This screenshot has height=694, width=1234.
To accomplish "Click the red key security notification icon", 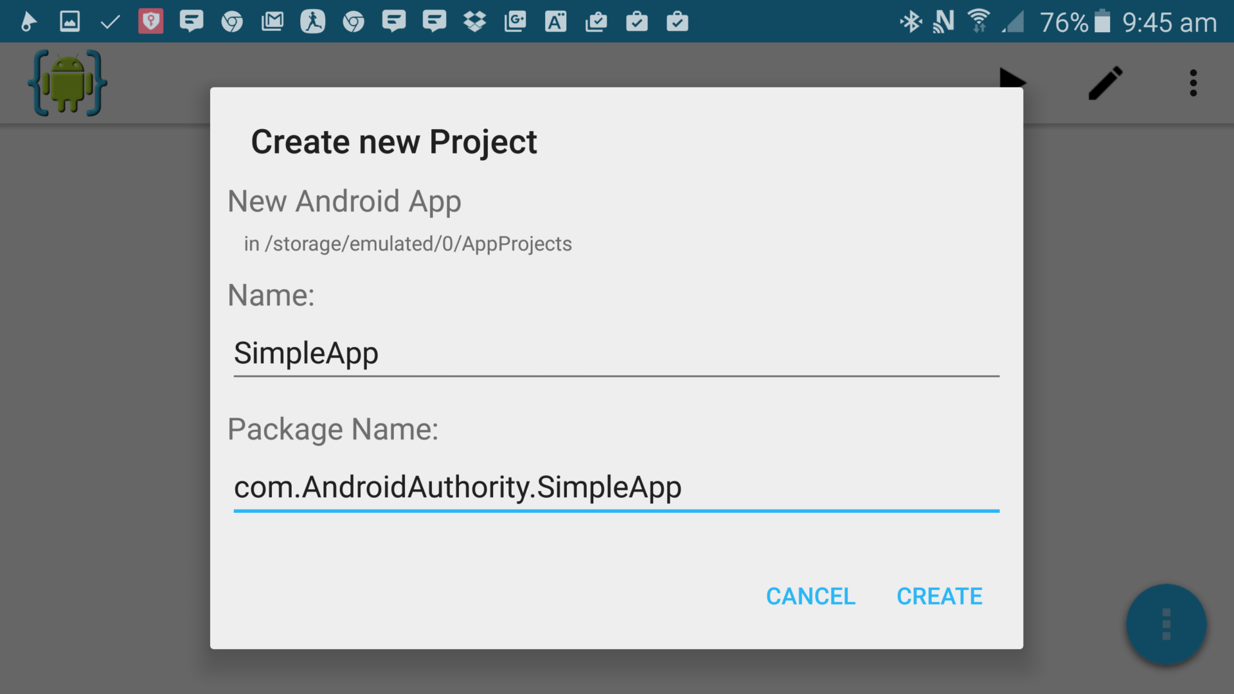I will click(150, 21).
